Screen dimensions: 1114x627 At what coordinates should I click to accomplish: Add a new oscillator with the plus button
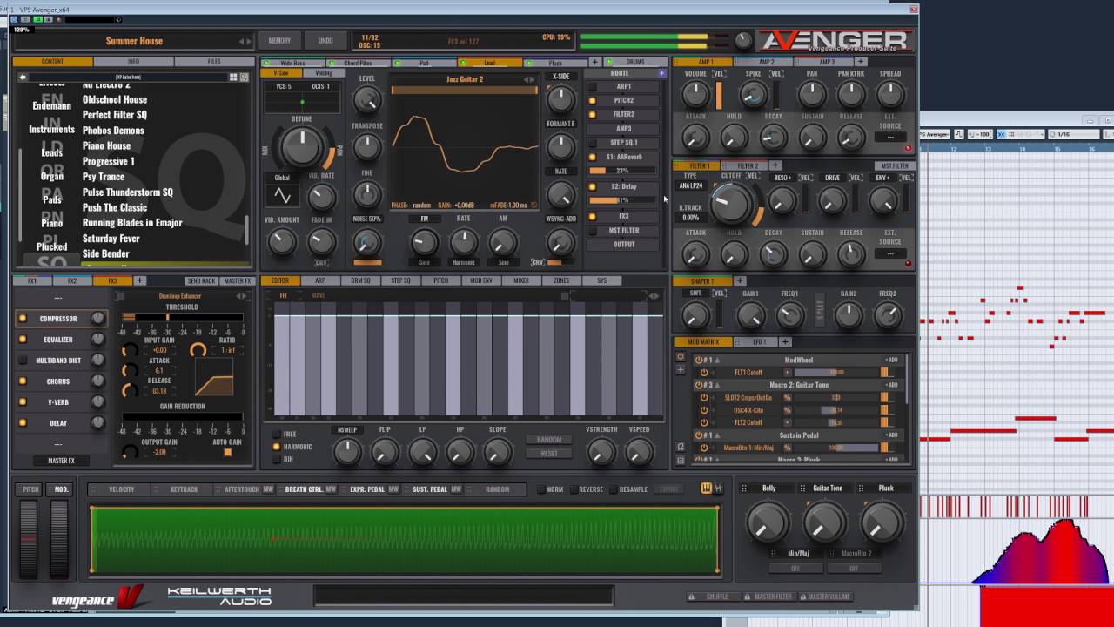point(595,62)
